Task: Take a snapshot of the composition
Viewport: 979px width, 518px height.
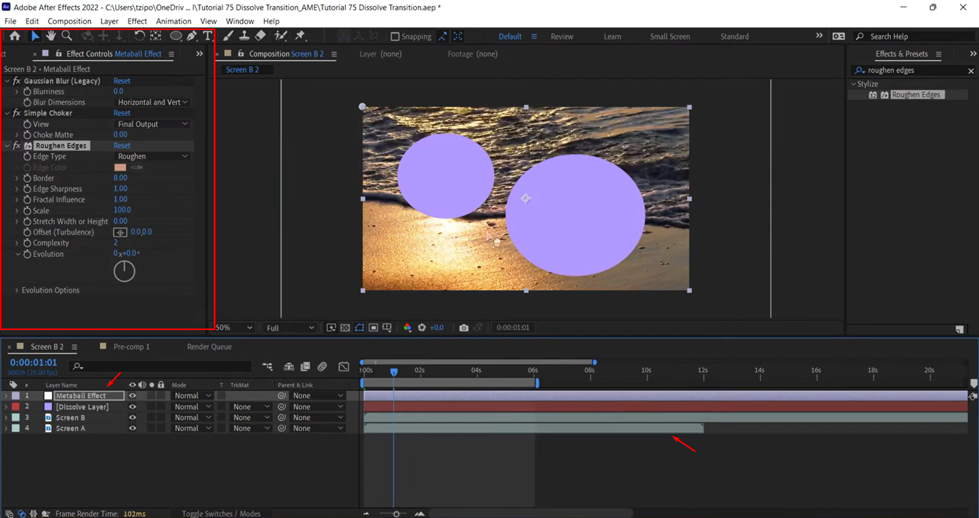Action: pyautogui.click(x=464, y=328)
